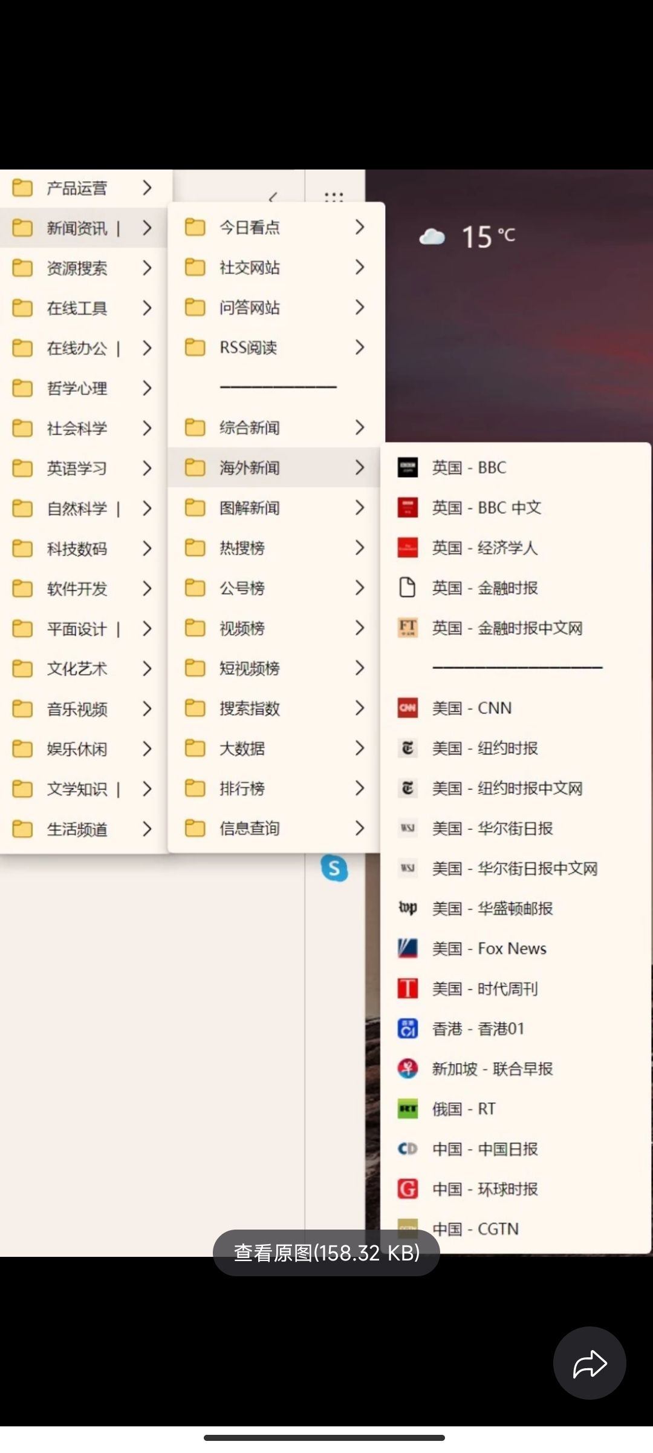Click the blue 香港01 favicon
Image resolution: width=653 pixels, height=1453 pixels.
(408, 1029)
